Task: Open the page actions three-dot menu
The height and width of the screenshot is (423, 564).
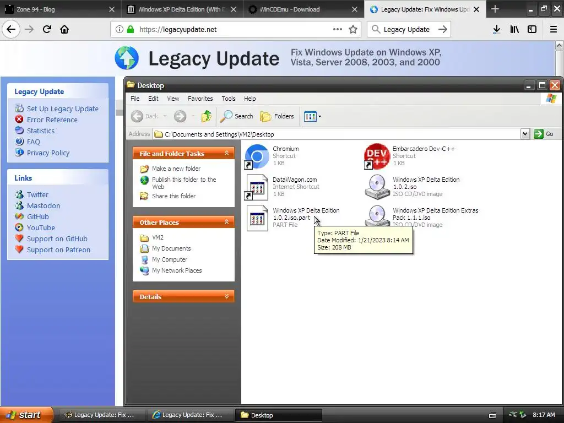Action: 338,29
